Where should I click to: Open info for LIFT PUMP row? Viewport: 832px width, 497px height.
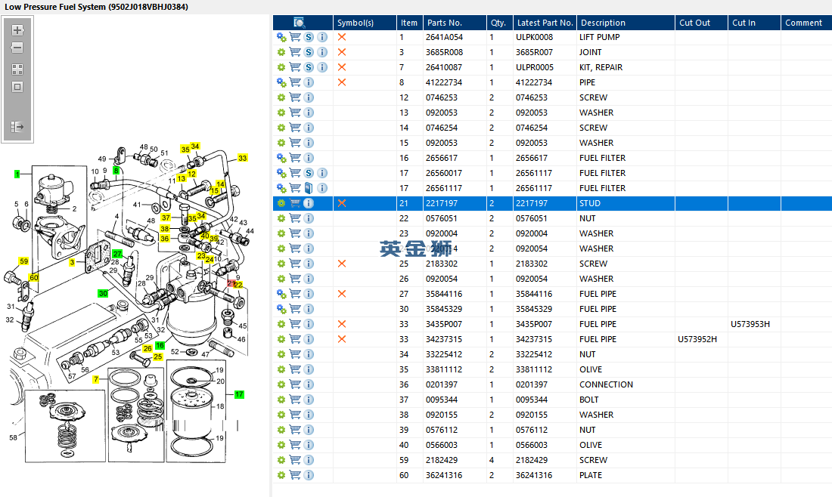[x=322, y=37]
